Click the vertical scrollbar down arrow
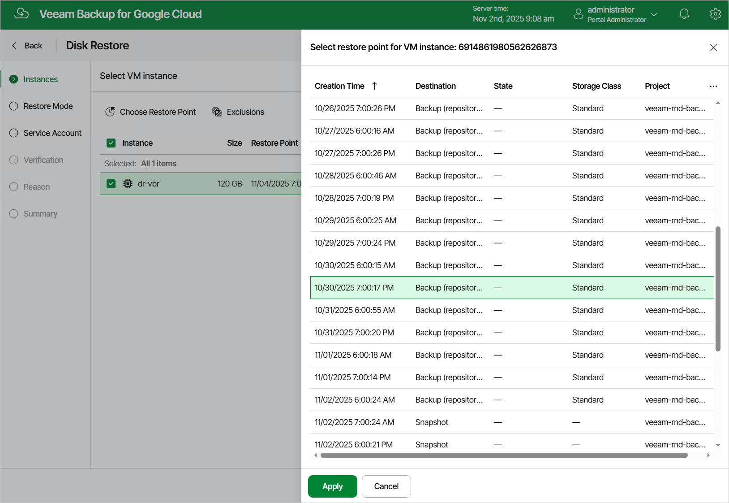 (x=718, y=445)
